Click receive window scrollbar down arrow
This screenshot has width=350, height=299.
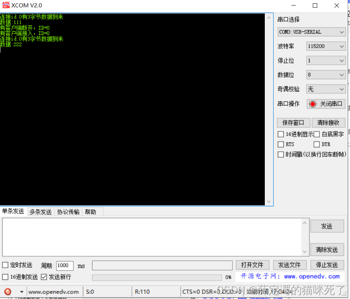269,201
